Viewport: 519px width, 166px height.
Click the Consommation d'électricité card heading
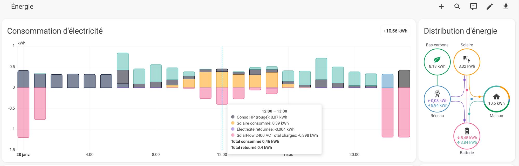tap(55, 31)
